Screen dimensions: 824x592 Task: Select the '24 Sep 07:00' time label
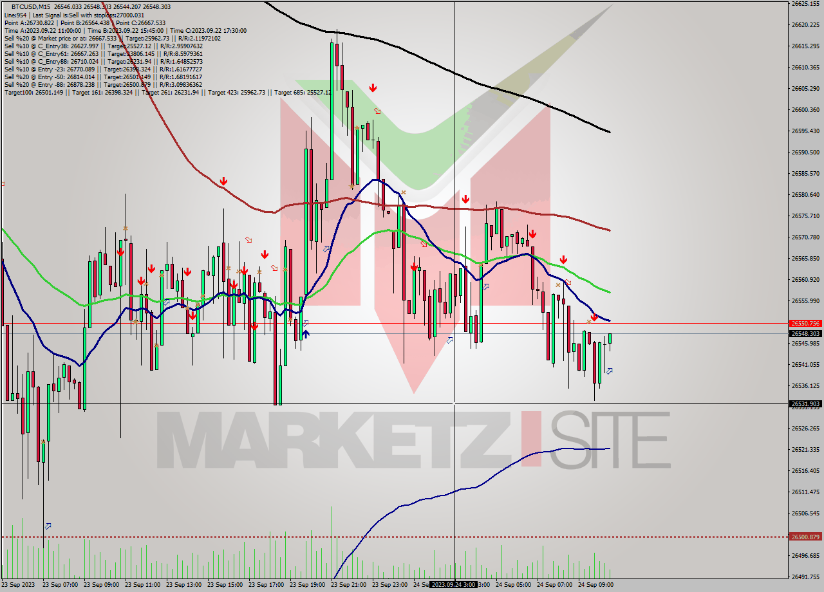pos(554,584)
